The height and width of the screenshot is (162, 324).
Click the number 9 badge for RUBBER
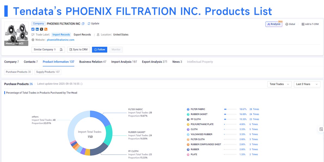pyautogui.click(x=188, y=149)
